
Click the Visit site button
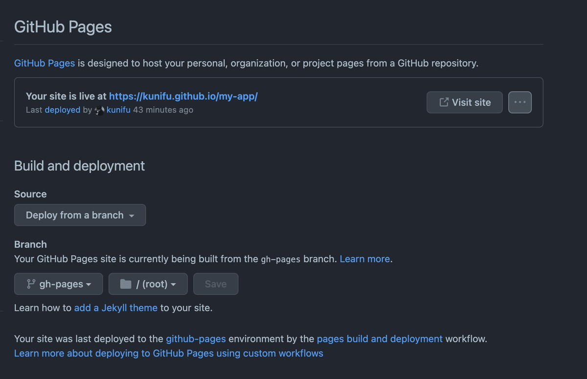click(464, 102)
